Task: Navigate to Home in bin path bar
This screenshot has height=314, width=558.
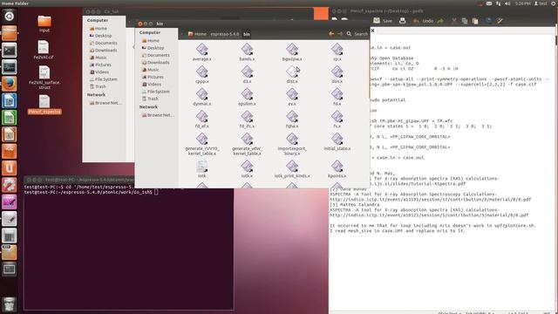Action: [197, 34]
